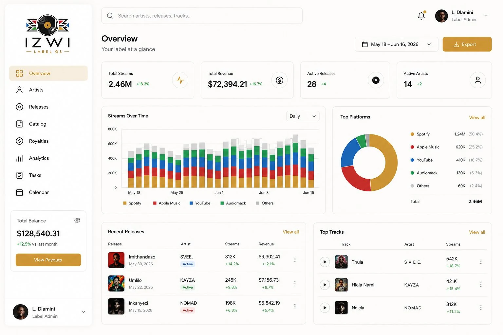Click the calendar icon in date range picker

pos(365,44)
